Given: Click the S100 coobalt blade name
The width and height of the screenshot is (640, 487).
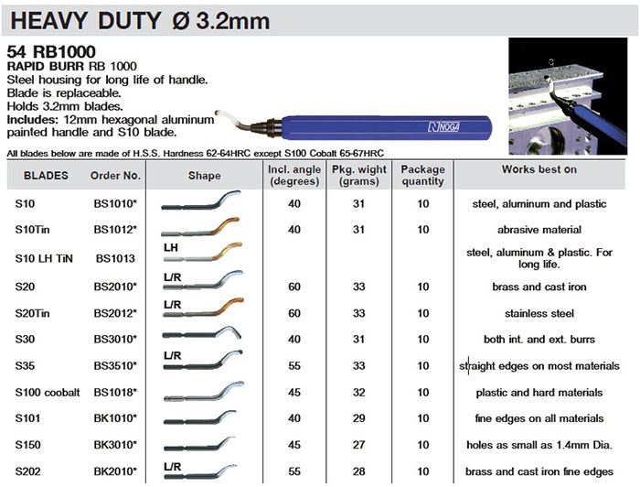Looking at the screenshot, I should [x=48, y=392].
